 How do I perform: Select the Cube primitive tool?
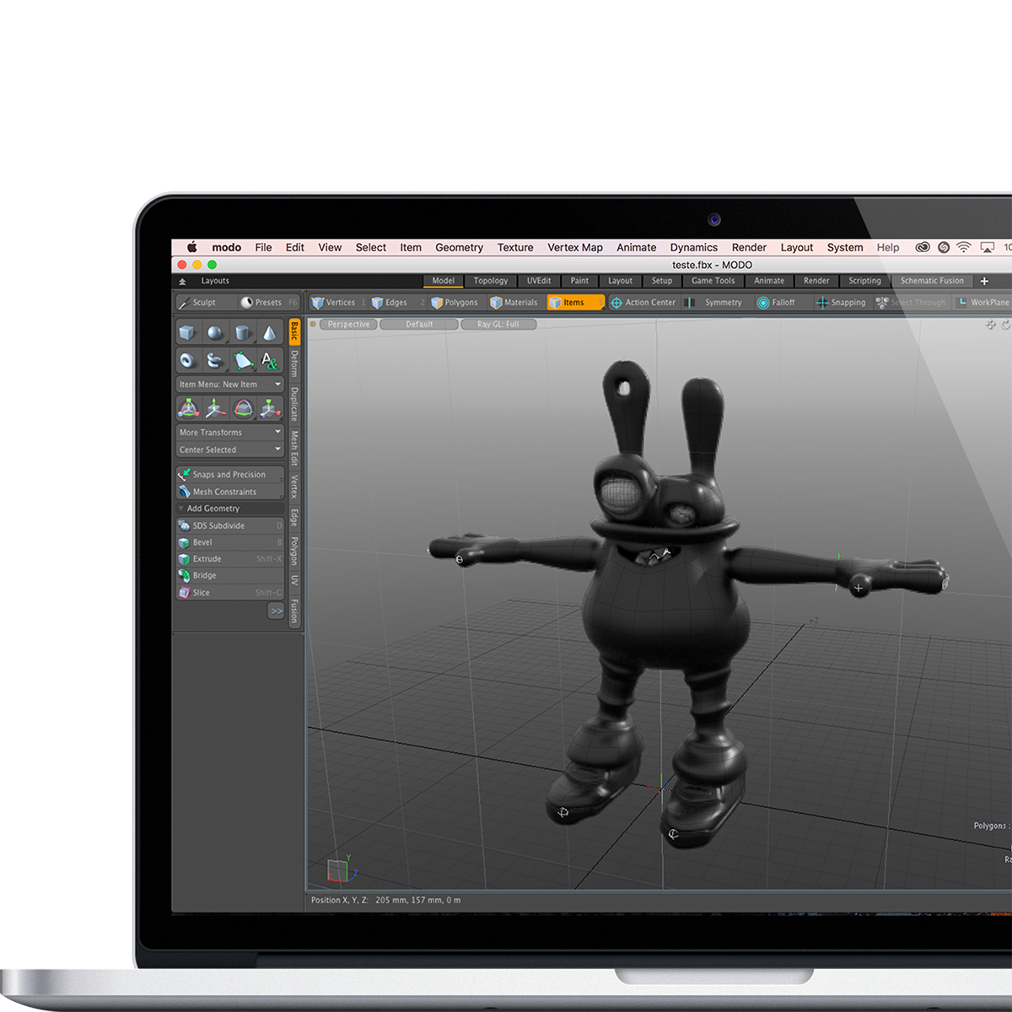point(187,333)
